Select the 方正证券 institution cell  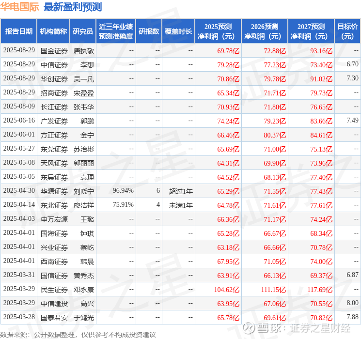coord(54,135)
